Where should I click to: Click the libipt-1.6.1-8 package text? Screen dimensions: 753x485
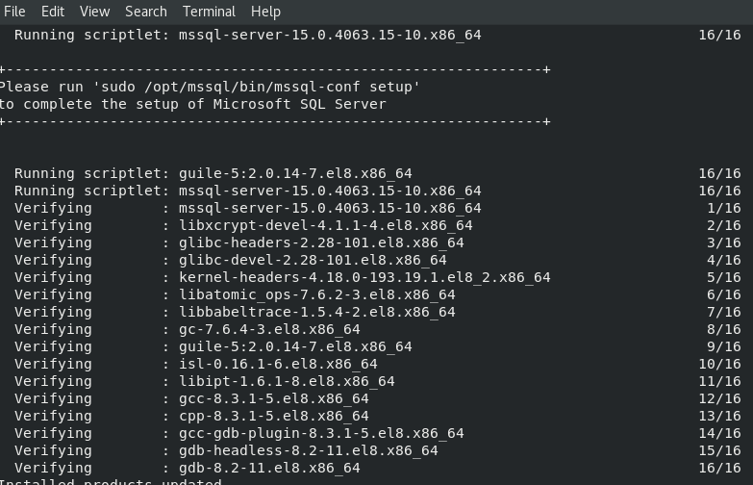[x=287, y=381]
